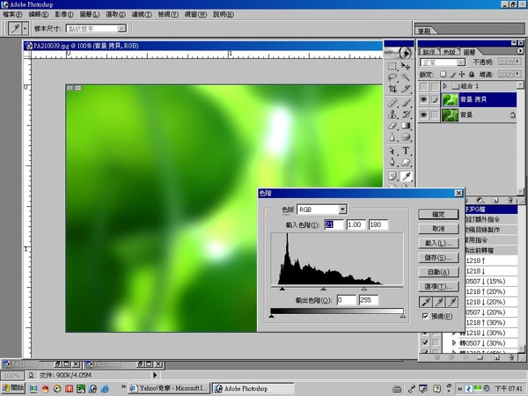Select the Type tool
The height and width of the screenshot is (396, 528).
click(406, 150)
